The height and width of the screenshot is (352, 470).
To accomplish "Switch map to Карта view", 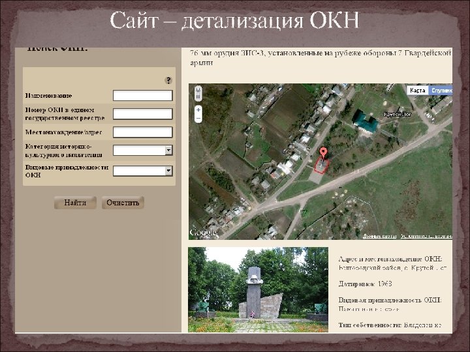I will [x=418, y=91].
